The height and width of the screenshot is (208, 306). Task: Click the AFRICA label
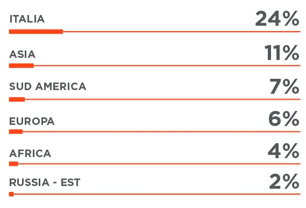pyautogui.click(x=30, y=153)
